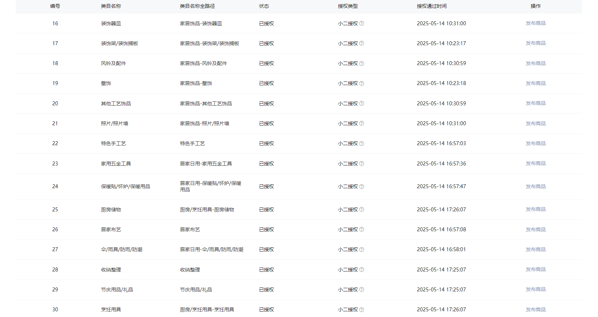Open 发布商品 for 照片/照片墙
This screenshot has width=598, height=317.
[x=535, y=123]
